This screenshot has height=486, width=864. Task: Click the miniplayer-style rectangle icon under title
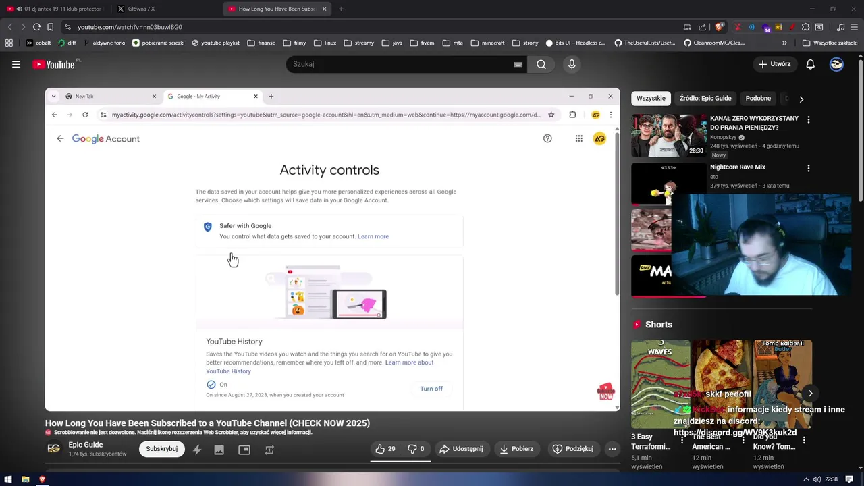244,449
